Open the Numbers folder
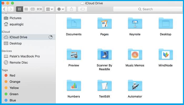Image resolution: width=184 pixels, height=105 pixels. coord(74,85)
